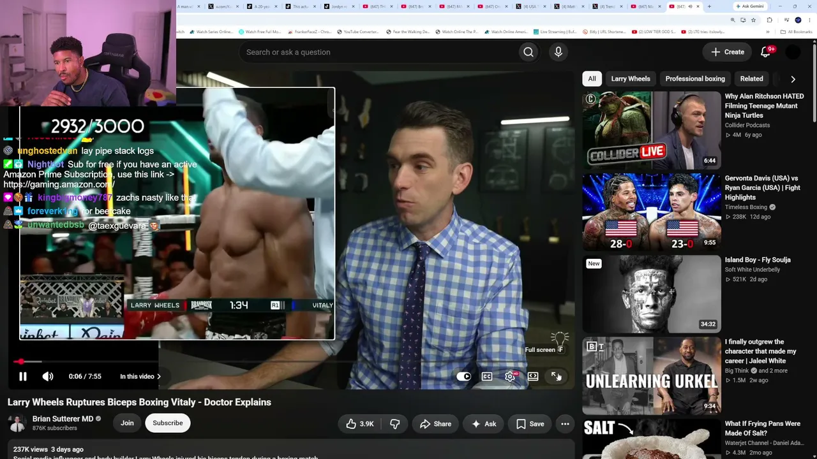817x459 pixels.
Task: Open the 'Bitly | URL Shortene...' bookmark
Action: [x=604, y=32]
